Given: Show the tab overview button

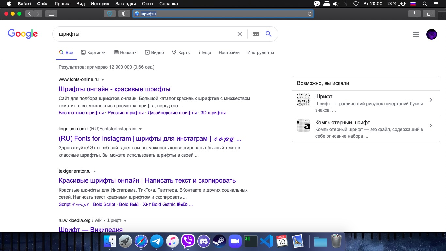Looking at the screenshot, I should 429,14.
